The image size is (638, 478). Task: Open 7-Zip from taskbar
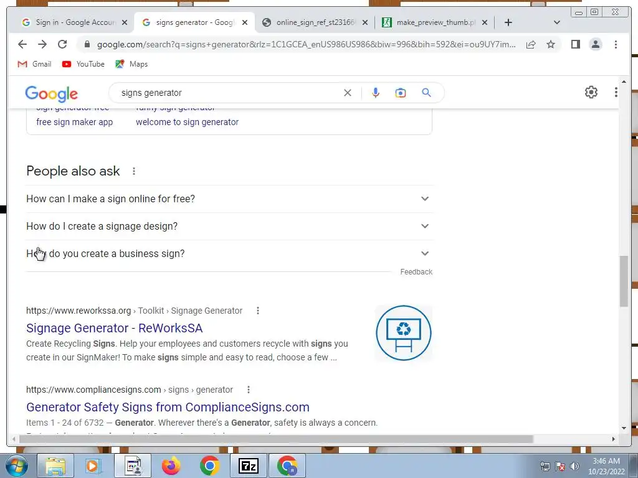(249, 466)
